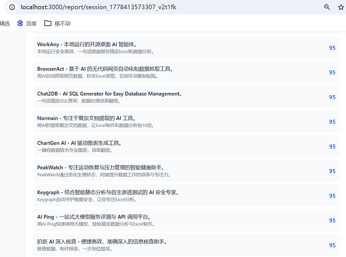The image size is (346, 257).
Task: Open the PeakWatch list item
Action: pos(187,171)
